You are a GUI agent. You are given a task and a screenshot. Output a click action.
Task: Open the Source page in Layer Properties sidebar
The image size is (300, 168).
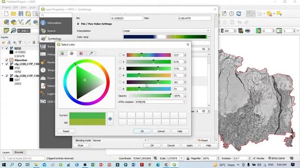[x=56, y=31]
